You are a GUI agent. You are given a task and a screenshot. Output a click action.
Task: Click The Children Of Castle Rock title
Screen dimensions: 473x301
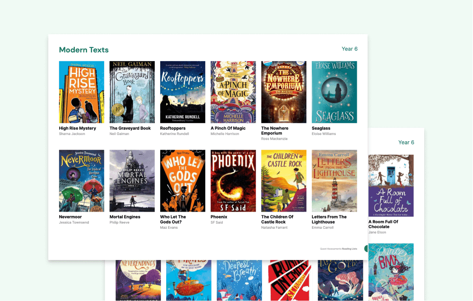click(277, 219)
